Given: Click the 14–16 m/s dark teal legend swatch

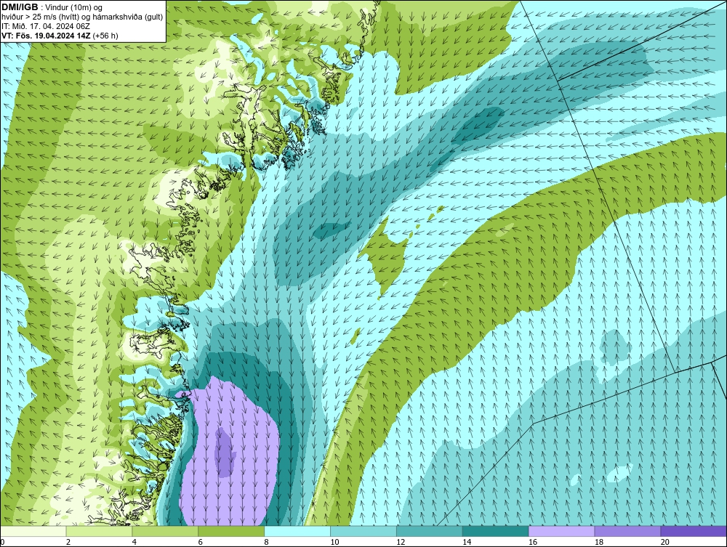Looking at the screenshot, I should [x=496, y=531].
